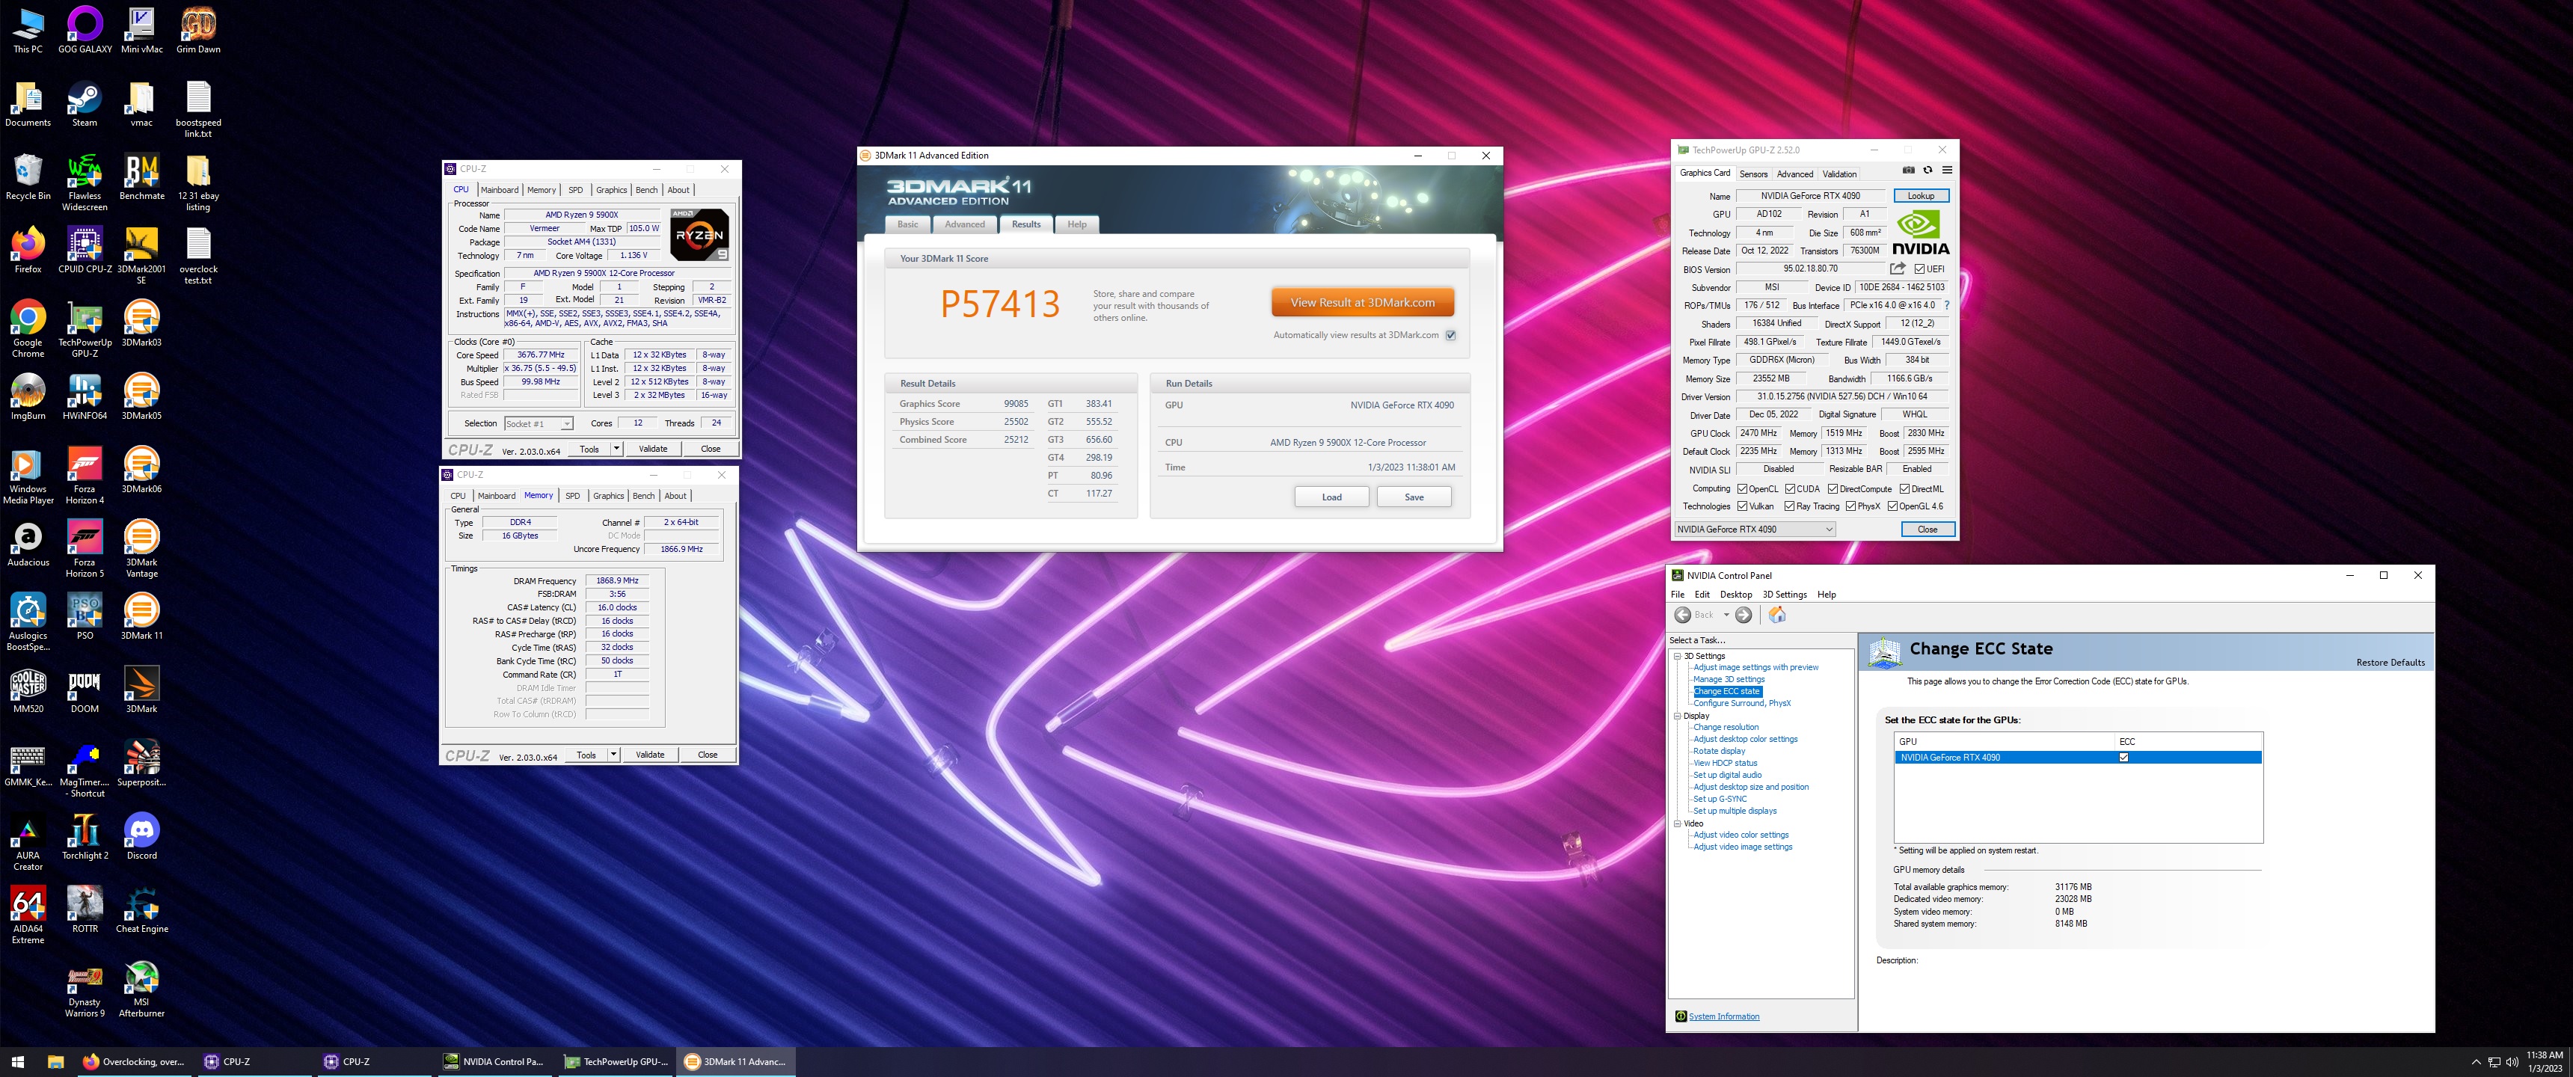Image resolution: width=2573 pixels, height=1077 pixels.
Task: Select Manage 3D settings tree item
Action: coord(1728,679)
